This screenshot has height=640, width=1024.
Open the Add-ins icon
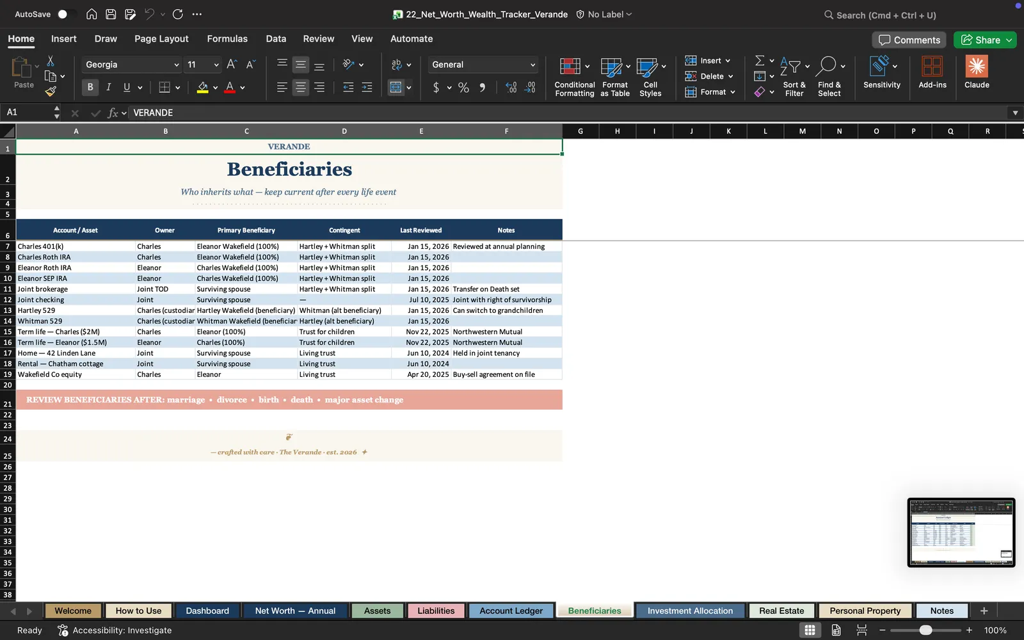932,72
